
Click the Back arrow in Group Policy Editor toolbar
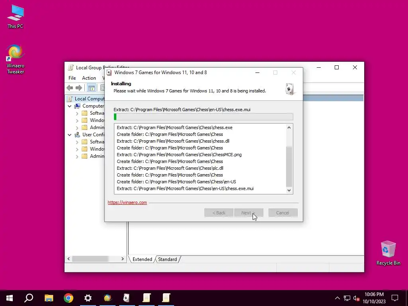[70, 88]
